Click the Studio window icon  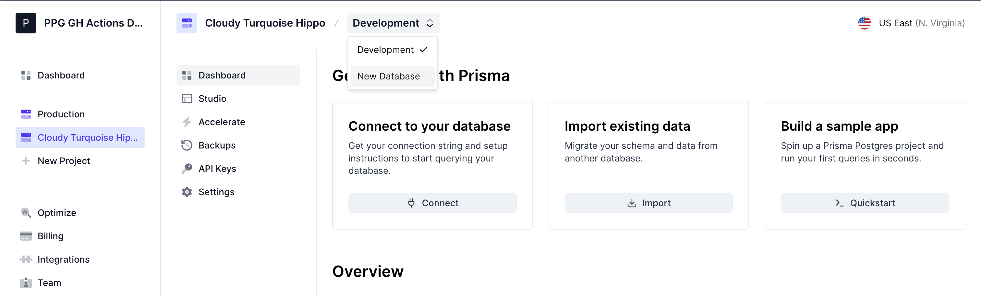pyautogui.click(x=187, y=99)
